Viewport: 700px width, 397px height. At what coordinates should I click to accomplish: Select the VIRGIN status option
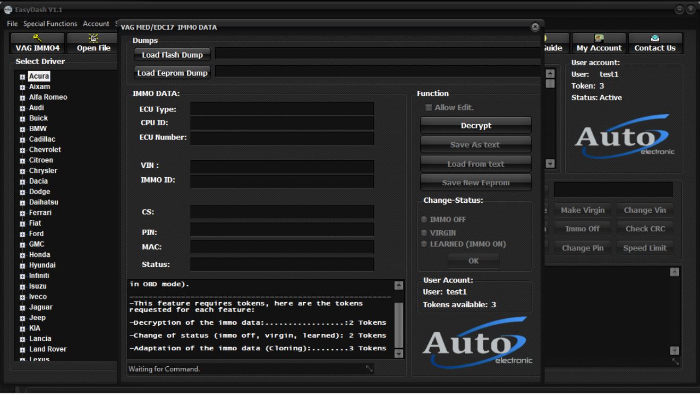tap(424, 233)
